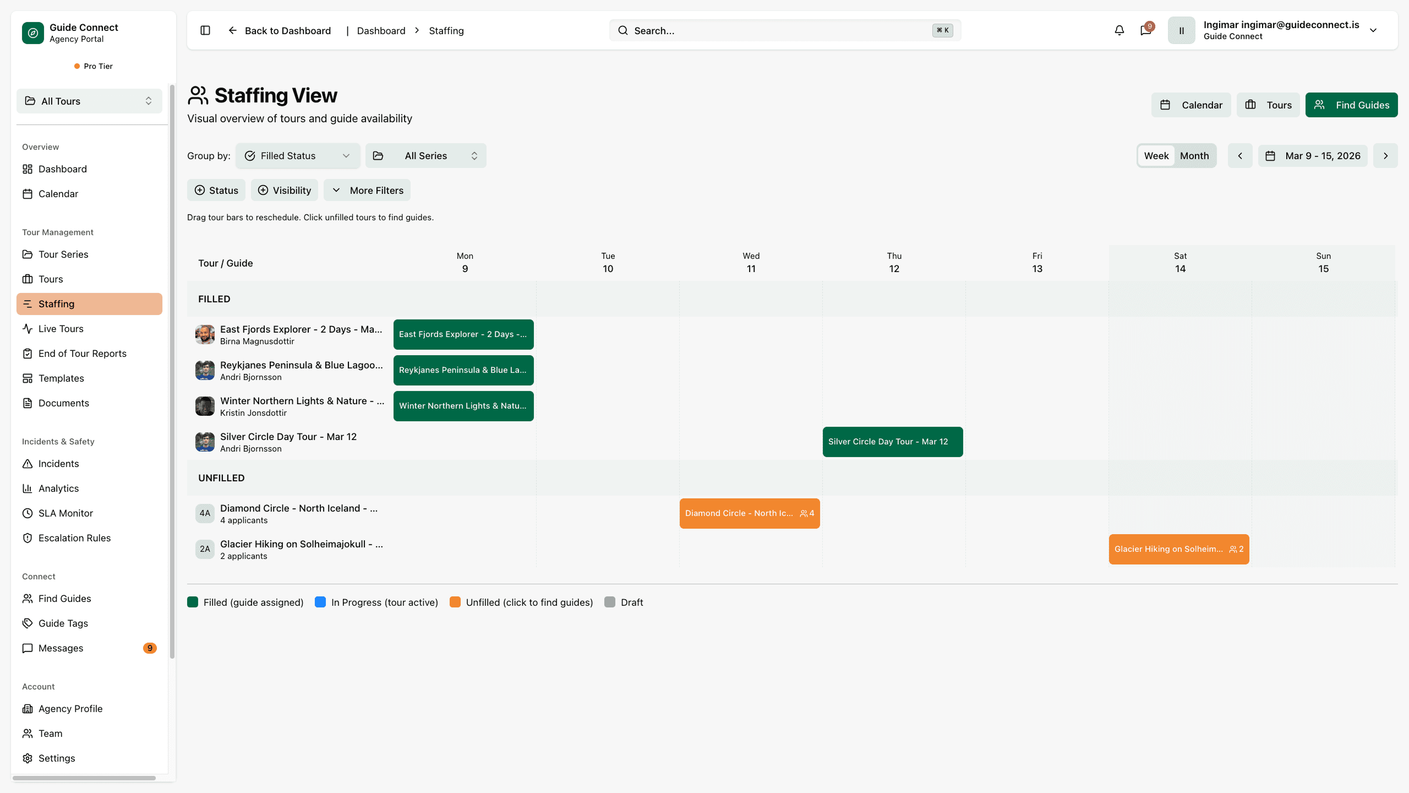Open Guide Tags in sidebar
This screenshot has height=793, width=1409.
coord(63,623)
